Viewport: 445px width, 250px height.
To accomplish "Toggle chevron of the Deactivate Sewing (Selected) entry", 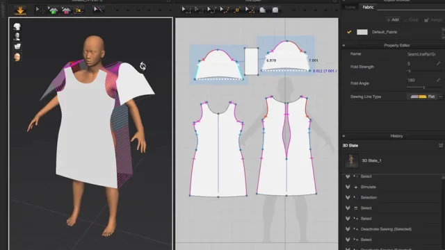I will coord(348,229).
